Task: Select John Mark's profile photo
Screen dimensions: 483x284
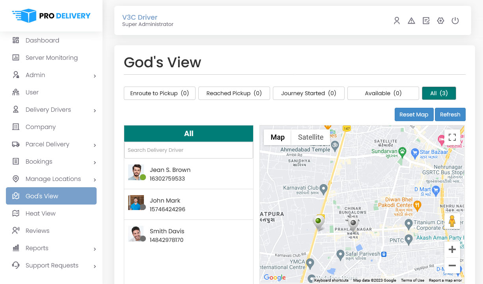Action: tap(136, 203)
